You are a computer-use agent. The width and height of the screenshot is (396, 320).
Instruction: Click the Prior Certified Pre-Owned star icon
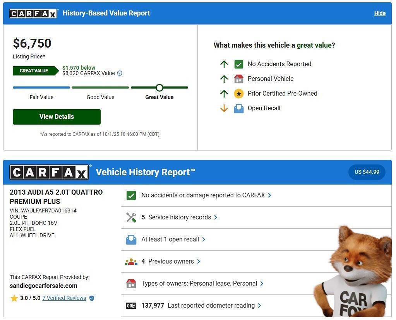click(239, 94)
